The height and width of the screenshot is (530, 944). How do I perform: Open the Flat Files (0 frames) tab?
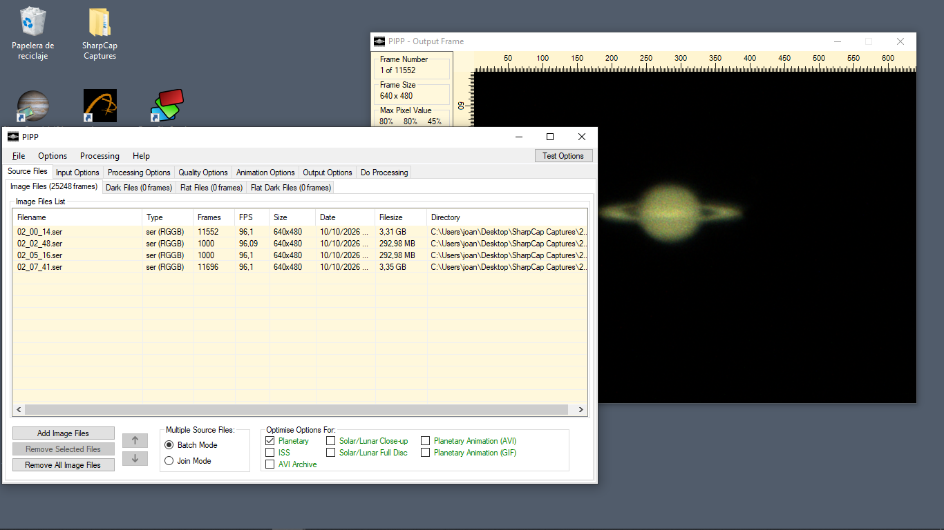[211, 188]
